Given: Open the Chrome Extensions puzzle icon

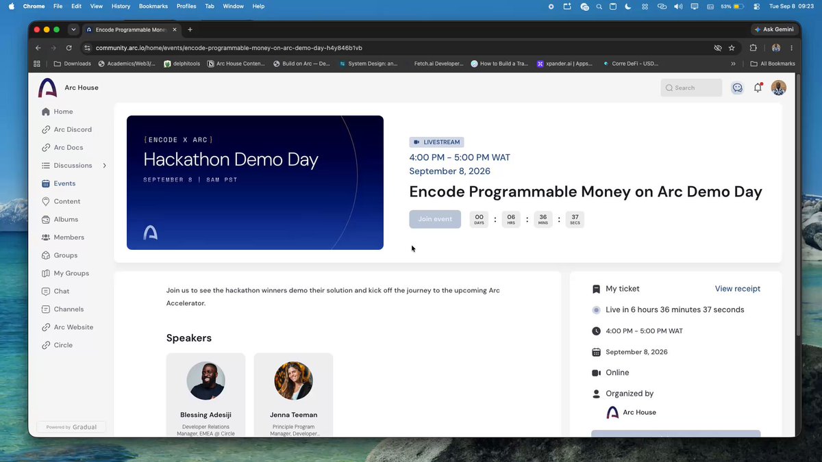Looking at the screenshot, I should (x=754, y=48).
